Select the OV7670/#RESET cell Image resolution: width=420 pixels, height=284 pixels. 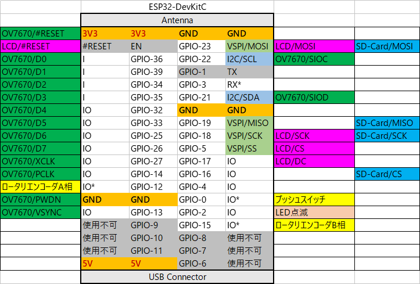(41, 34)
